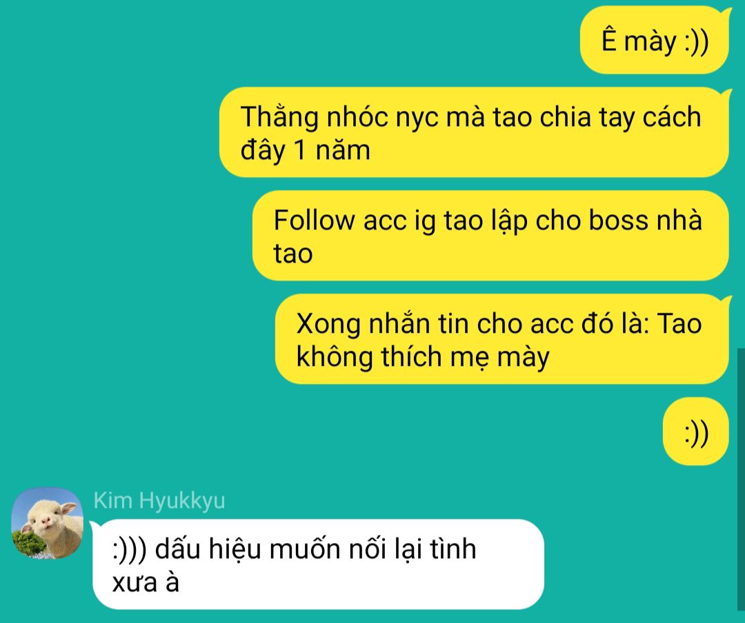Screen dimensions: 745x623
Task: Tap the sender name Kim Hyukkyu
Action: pos(159,500)
